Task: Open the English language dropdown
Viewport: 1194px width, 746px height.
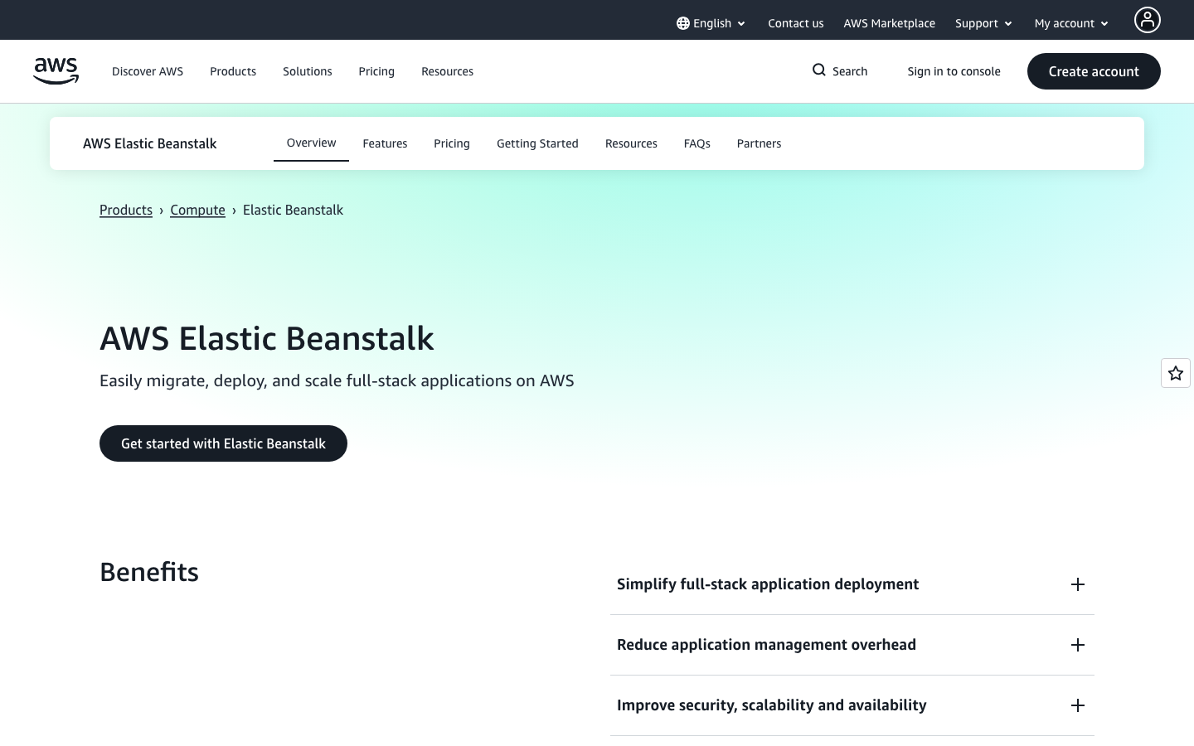Action: pyautogui.click(x=711, y=23)
